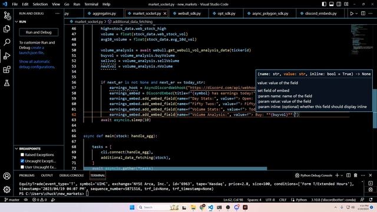Switch to the aggregates.py tab

pos(104,14)
